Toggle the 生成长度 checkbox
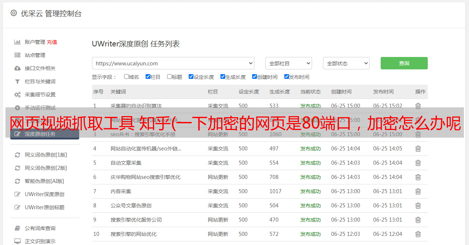 tap(223, 77)
